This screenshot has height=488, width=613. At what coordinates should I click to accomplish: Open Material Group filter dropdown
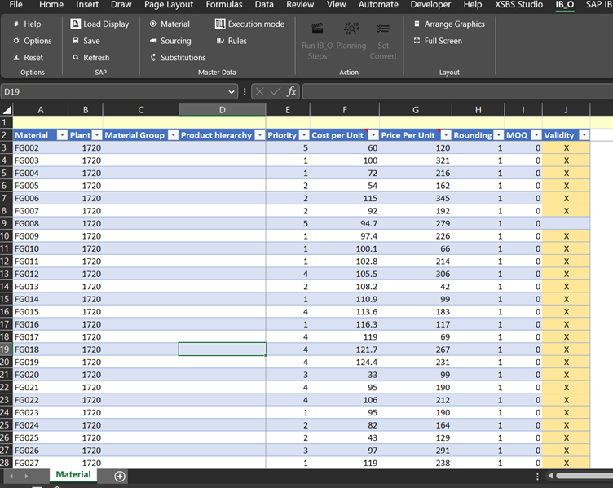click(173, 135)
